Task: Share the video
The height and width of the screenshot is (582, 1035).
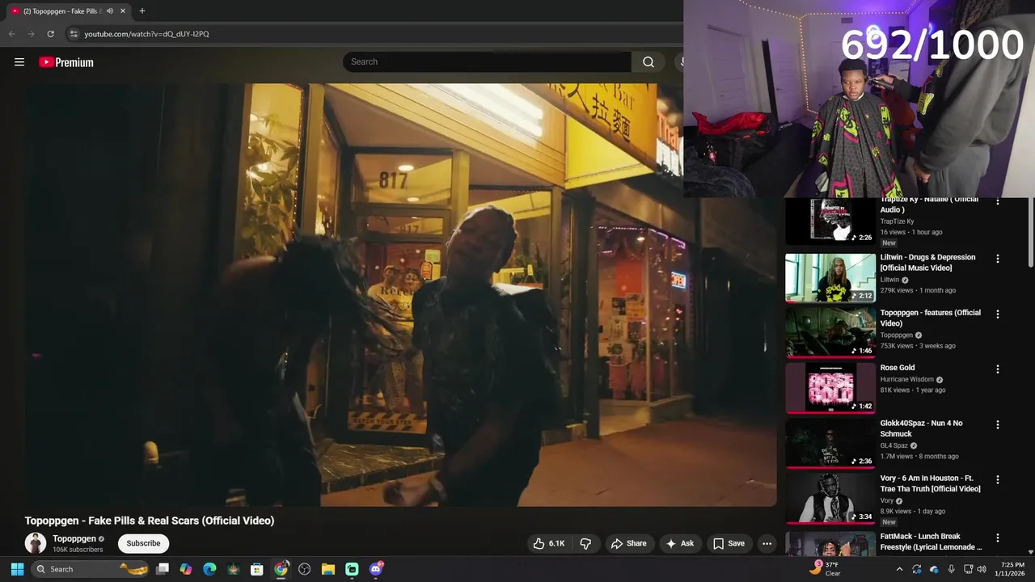Action: [x=628, y=544]
